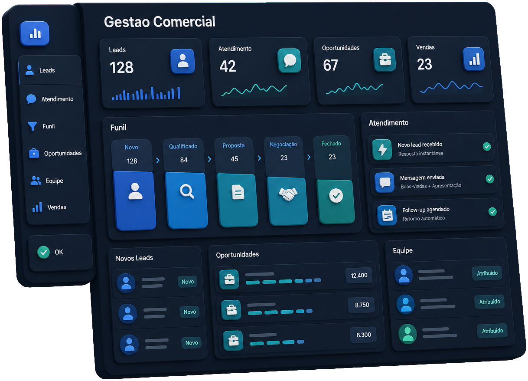Click the chevron between Qualificado and Proposta

209,160
